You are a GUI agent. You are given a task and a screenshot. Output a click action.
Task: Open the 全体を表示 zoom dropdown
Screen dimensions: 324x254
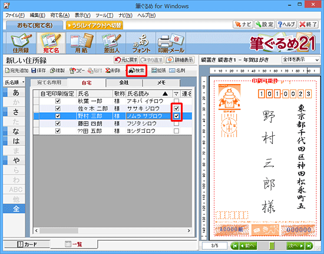(x=300, y=59)
